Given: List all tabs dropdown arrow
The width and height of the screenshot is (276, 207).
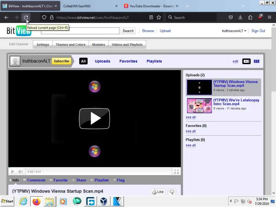Looking at the screenshot, I should 243,6.
